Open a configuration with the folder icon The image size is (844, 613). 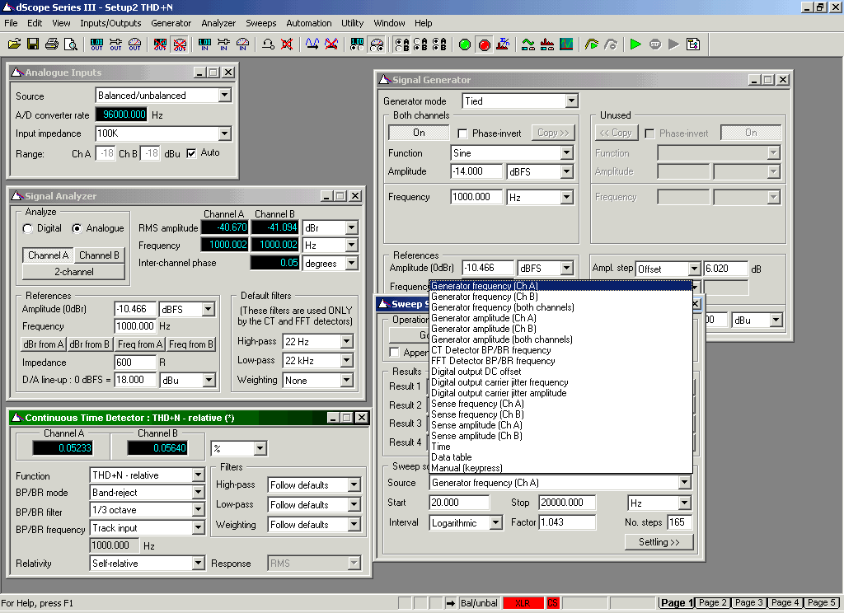[x=15, y=44]
